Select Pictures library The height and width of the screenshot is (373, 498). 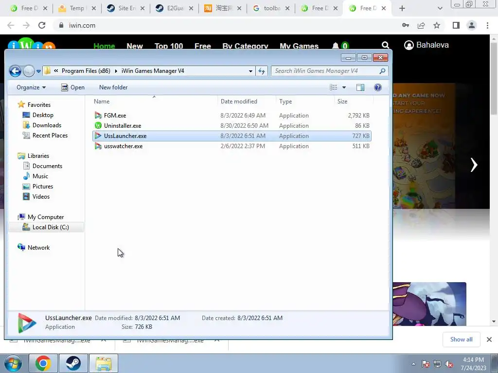43,186
